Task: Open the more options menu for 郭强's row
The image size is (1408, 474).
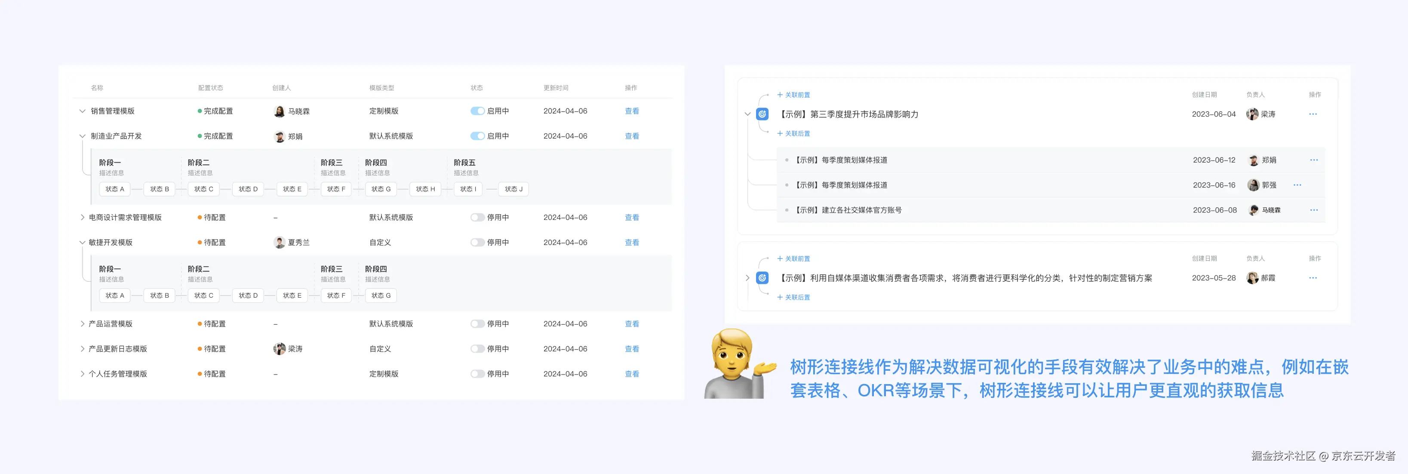Action: 1297,185
